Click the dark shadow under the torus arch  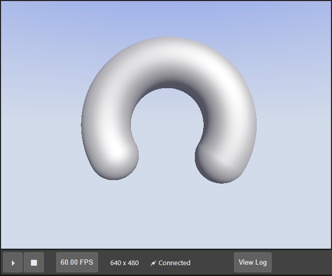click(170, 85)
